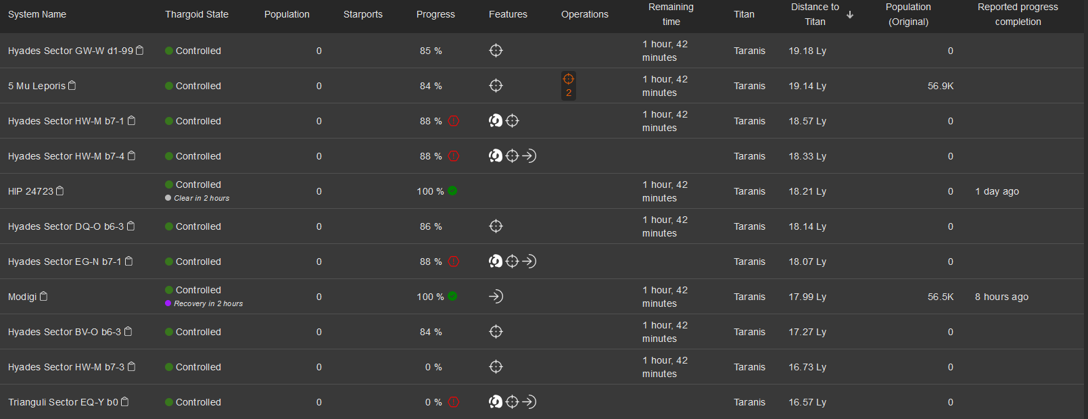The height and width of the screenshot is (419, 1088).
Task: Select the Taranis titan cell in Hyades Sector BV-O b6-3 row
Action: 749,332
